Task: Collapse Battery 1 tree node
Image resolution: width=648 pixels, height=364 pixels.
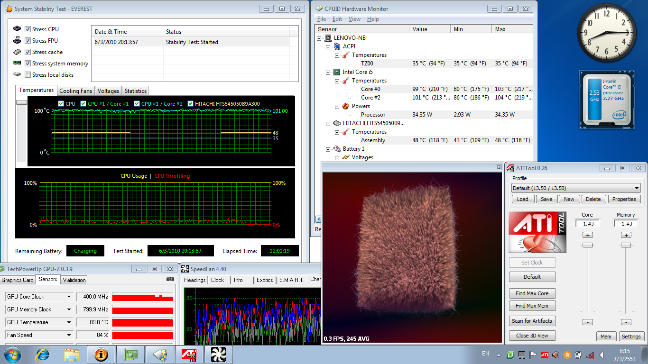Action: point(328,149)
